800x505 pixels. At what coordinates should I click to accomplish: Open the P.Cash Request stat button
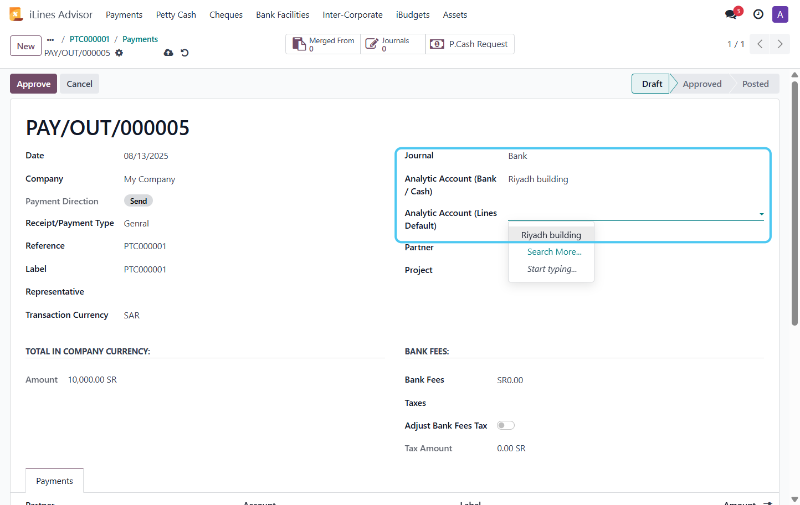pyautogui.click(x=470, y=44)
